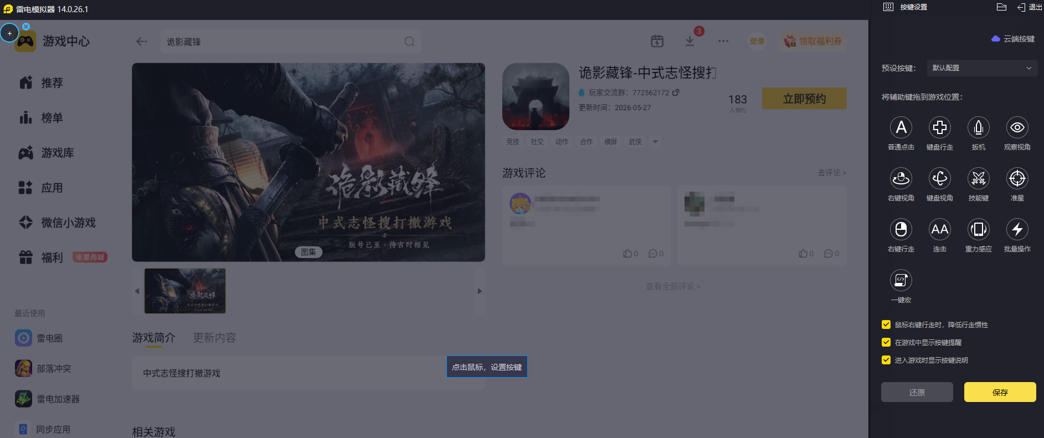The width and height of the screenshot is (1044, 438).
Task: Click the 保存 save button
Action: click(x=1000, y=392)
